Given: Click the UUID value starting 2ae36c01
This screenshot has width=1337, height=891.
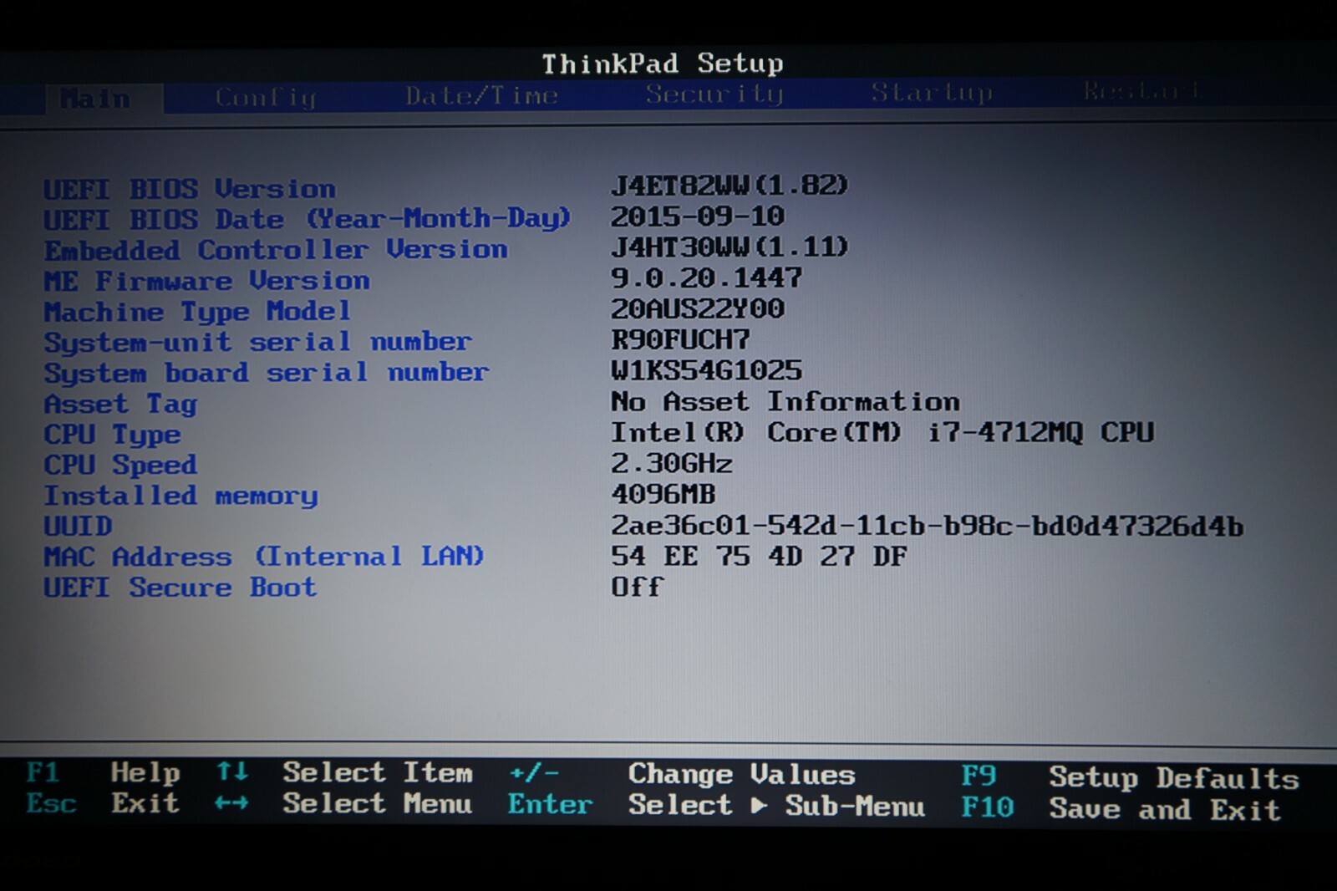Looking at the screenshot, I should click(928, 526).
